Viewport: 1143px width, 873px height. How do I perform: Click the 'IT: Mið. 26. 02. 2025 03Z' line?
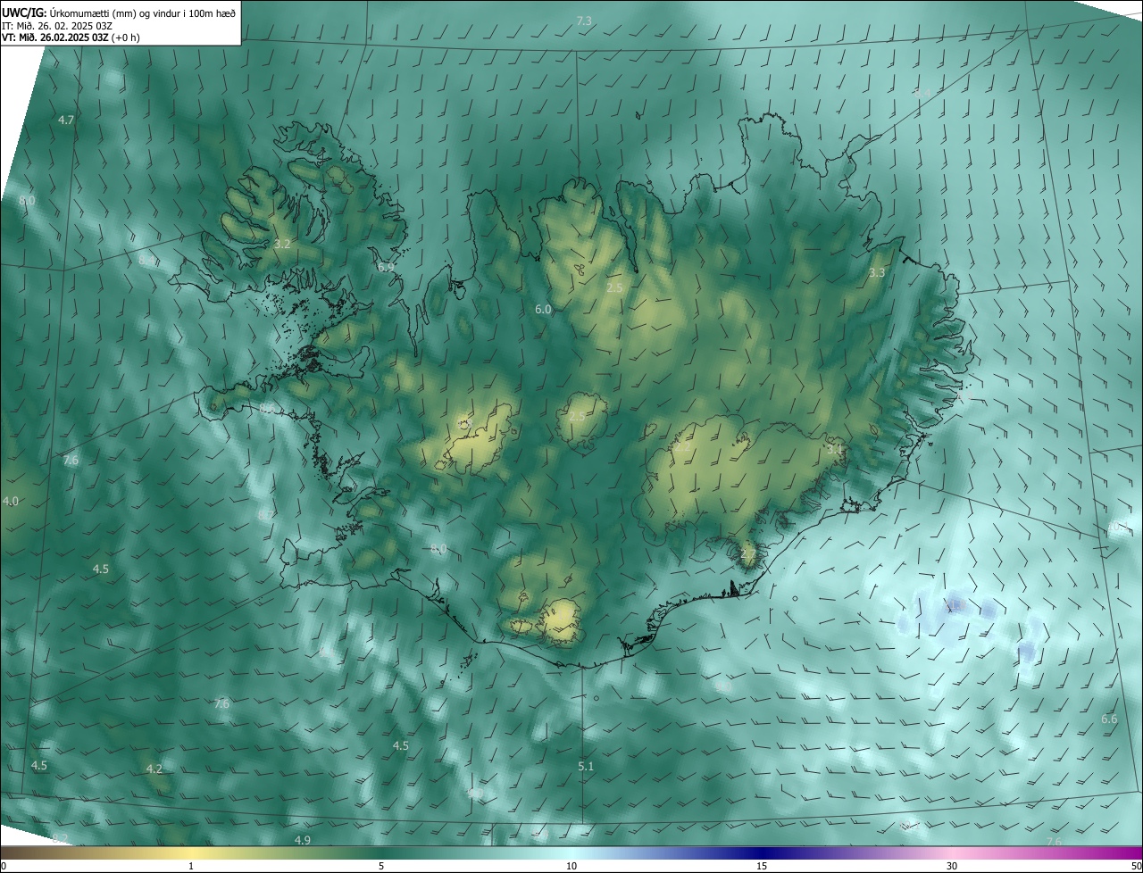coord(55,26)
